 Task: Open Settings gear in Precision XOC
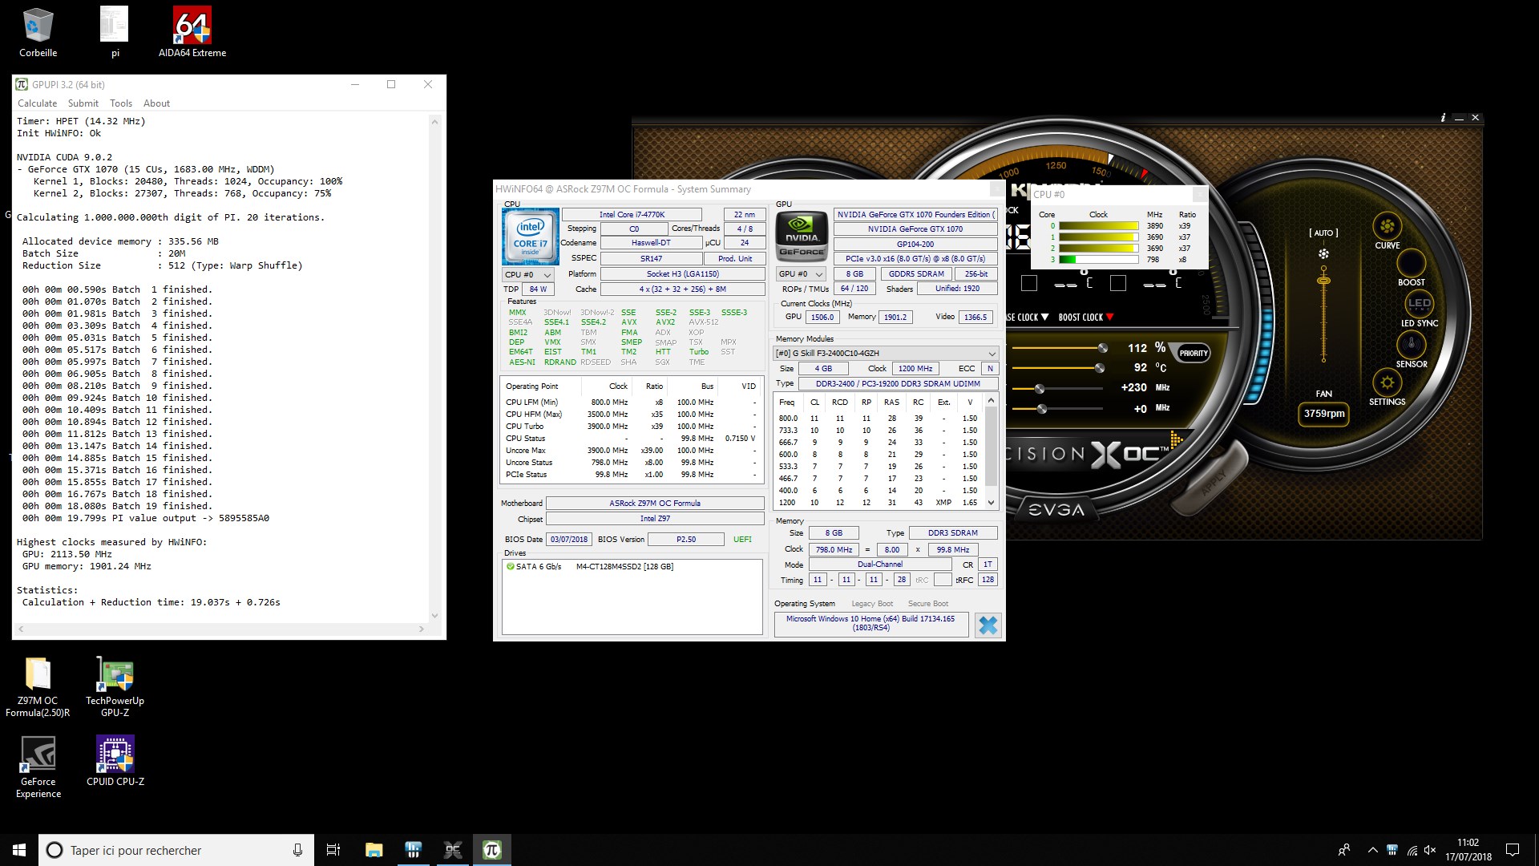click(1387, 382)
